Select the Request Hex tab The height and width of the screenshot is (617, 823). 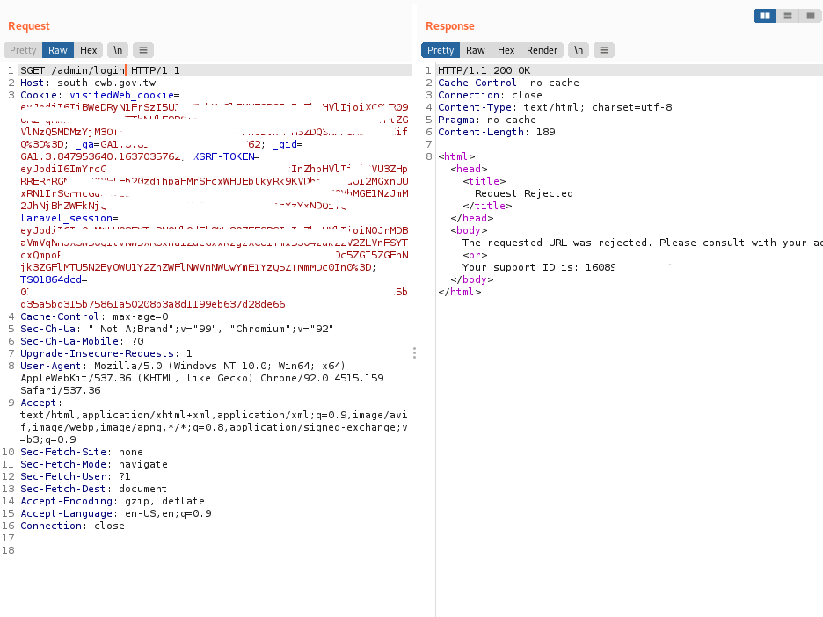point(88,50)
